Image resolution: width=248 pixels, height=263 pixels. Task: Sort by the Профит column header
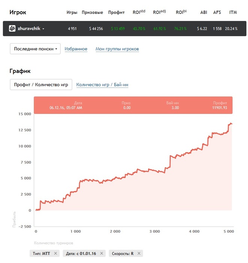116,12
